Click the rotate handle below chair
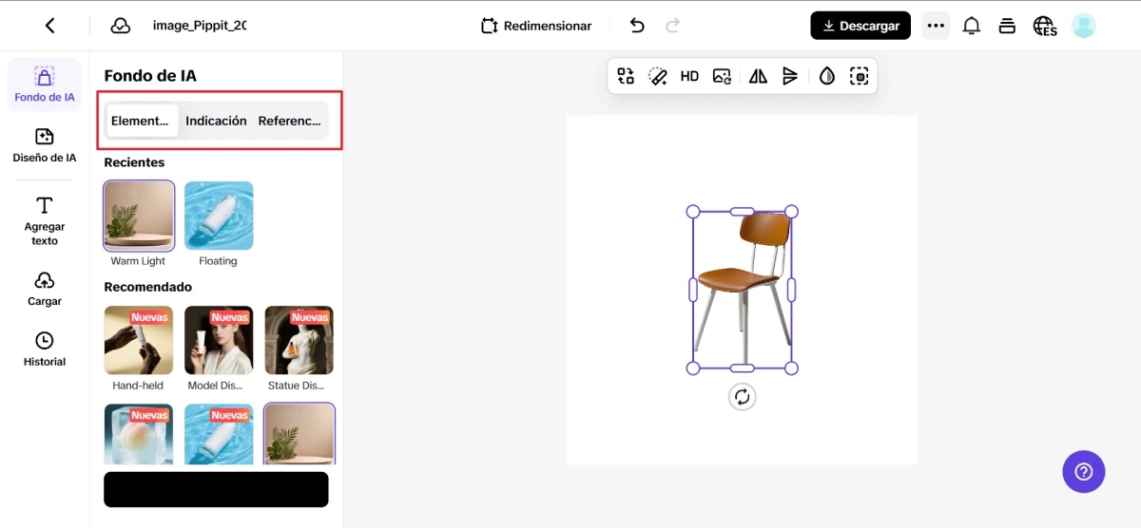Screen dimensions: 1141x528 click(x=742, y=397)
